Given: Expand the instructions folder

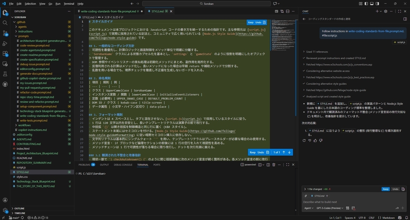Looking at the screenshot, I should point(25,31).
